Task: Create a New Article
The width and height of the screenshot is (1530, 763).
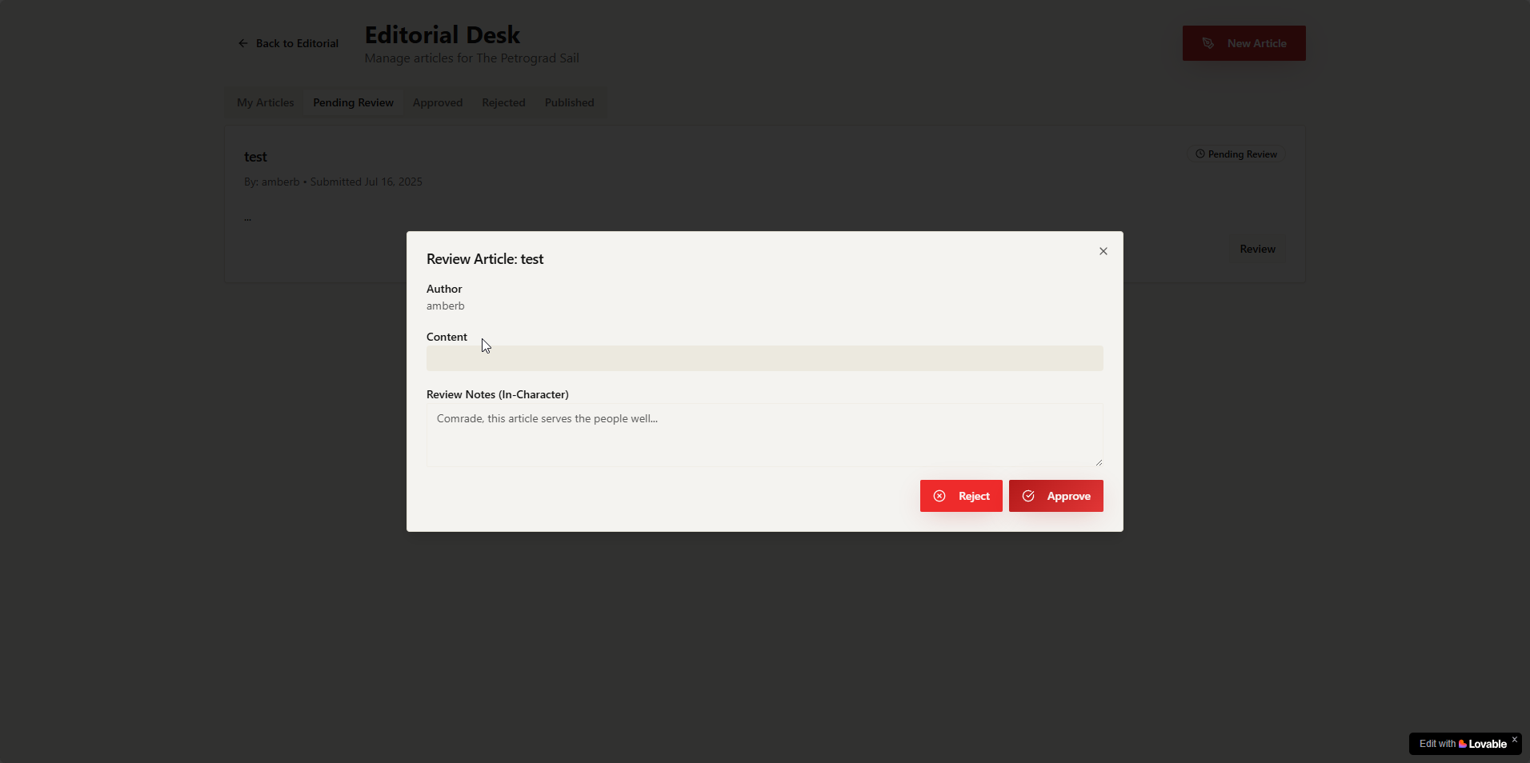Action: (x=1244, y=43)
